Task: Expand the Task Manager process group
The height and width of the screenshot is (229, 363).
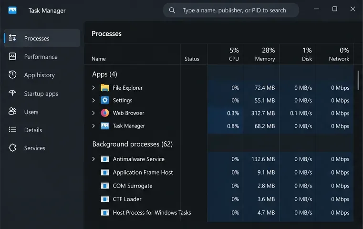Action: 93,126
